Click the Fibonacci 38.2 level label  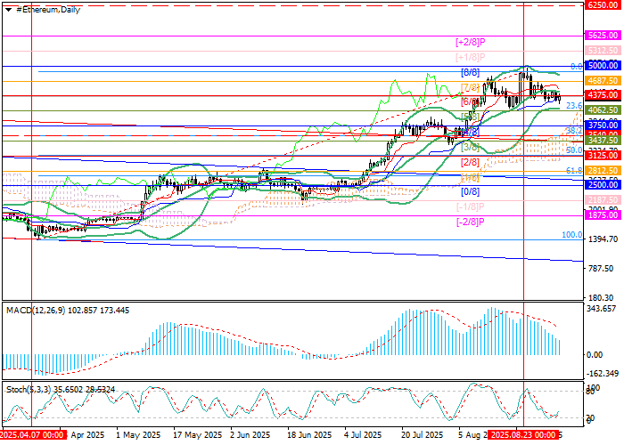574,131
